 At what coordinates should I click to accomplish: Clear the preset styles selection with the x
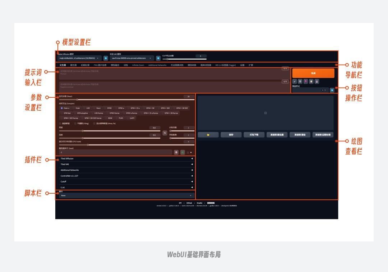pos(322,90)
